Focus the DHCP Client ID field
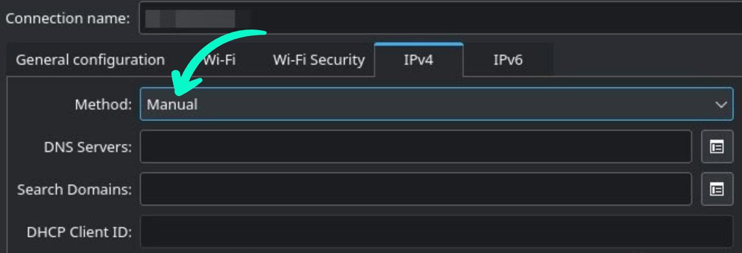 437,232
